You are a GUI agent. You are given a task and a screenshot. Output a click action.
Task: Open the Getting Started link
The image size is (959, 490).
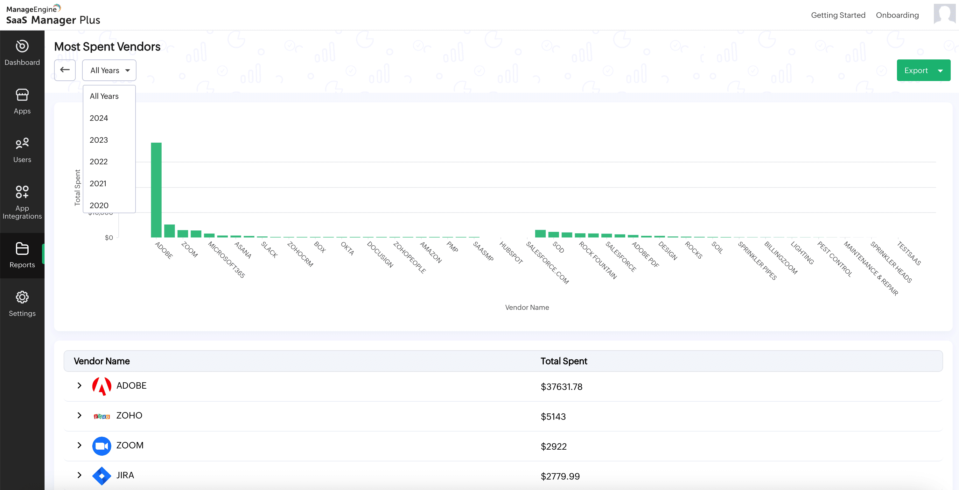pyautogui.click(x=838, y=15)
